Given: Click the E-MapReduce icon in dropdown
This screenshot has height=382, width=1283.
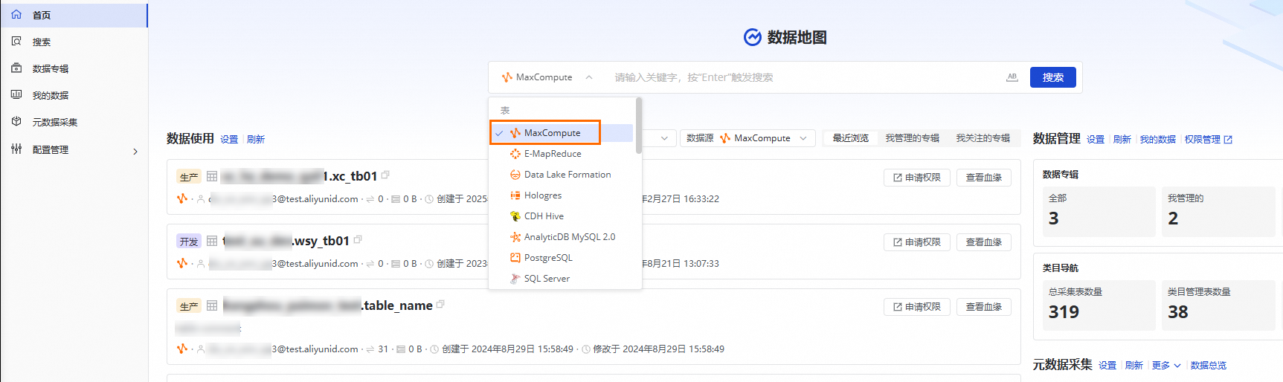Looking at the screenshot, I should point(515,154).
